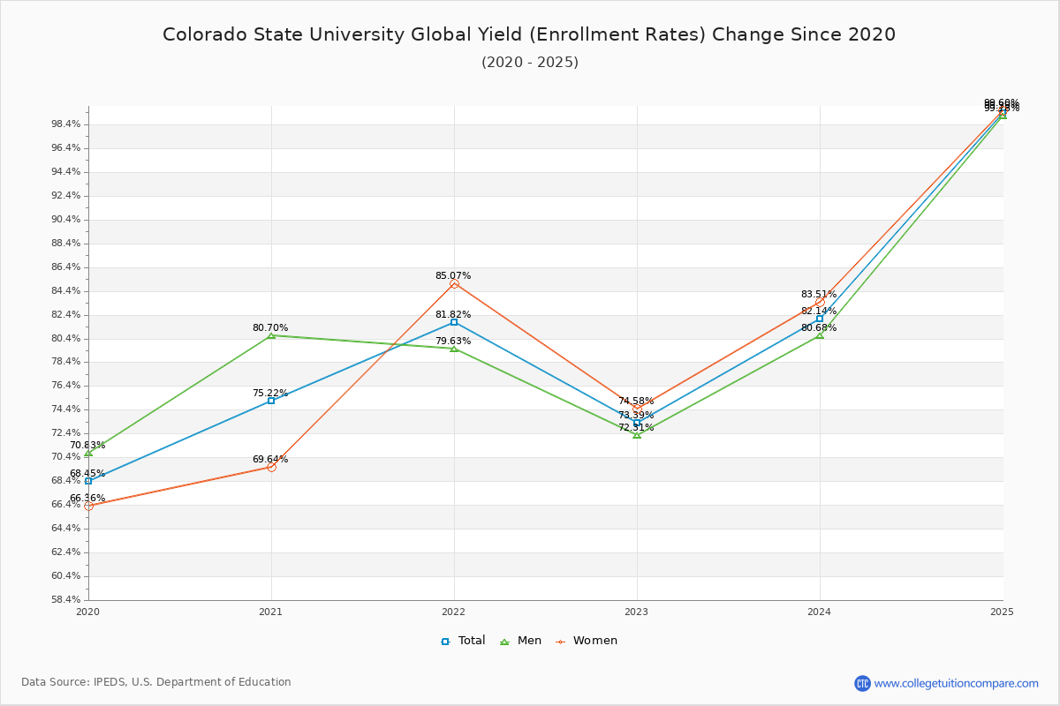Screen dimensions: 1060x706
Task: Click the Data Source IPEDS text
Action: (156, 682)
